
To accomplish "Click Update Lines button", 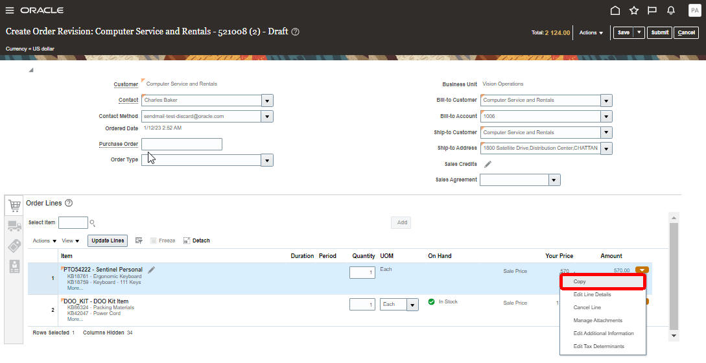I will (x=108, y=241).
